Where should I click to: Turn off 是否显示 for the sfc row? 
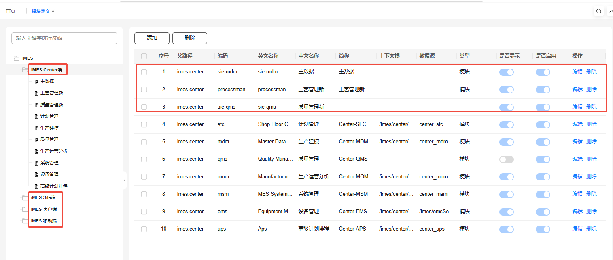point(507,124)
